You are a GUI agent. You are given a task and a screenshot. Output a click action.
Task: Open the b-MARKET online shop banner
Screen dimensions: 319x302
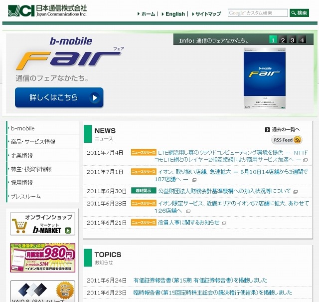click(x=42, y=224)
